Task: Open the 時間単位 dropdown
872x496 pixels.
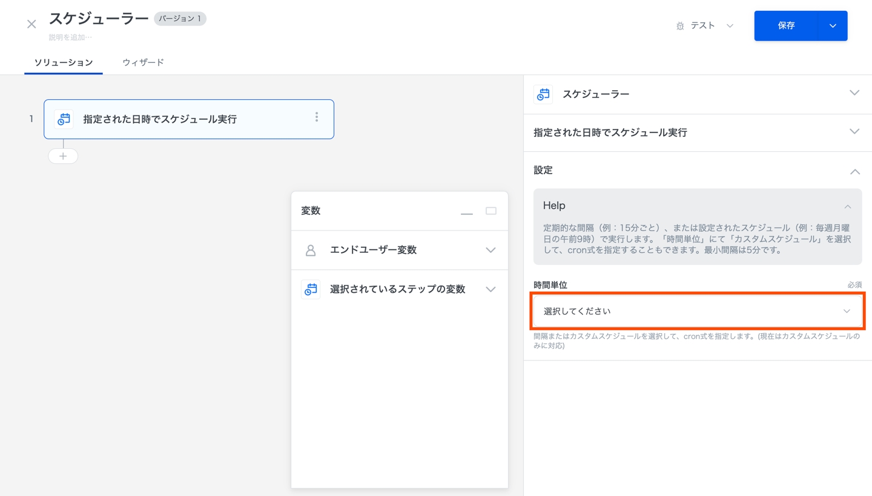Action: click(697, 312)
